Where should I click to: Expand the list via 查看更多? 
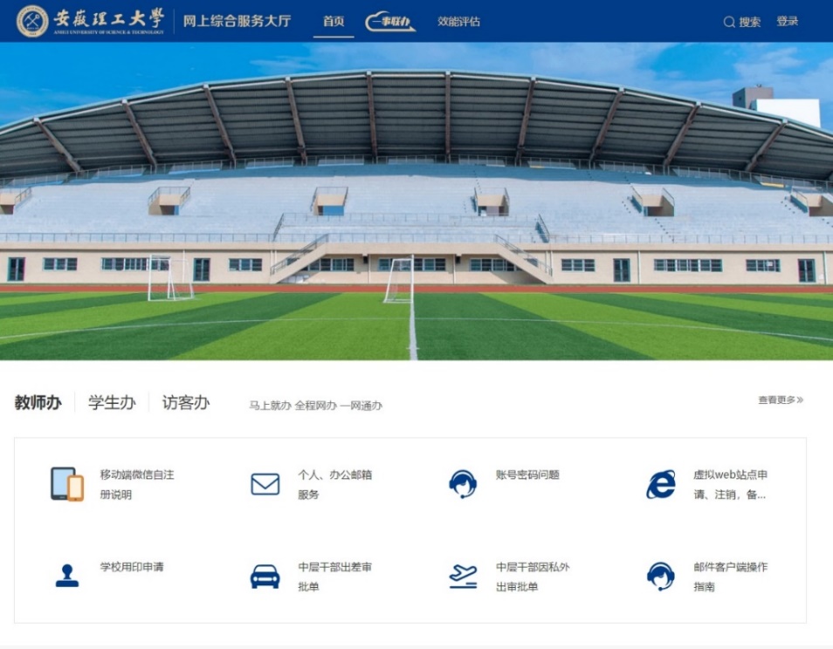point(781,400)
